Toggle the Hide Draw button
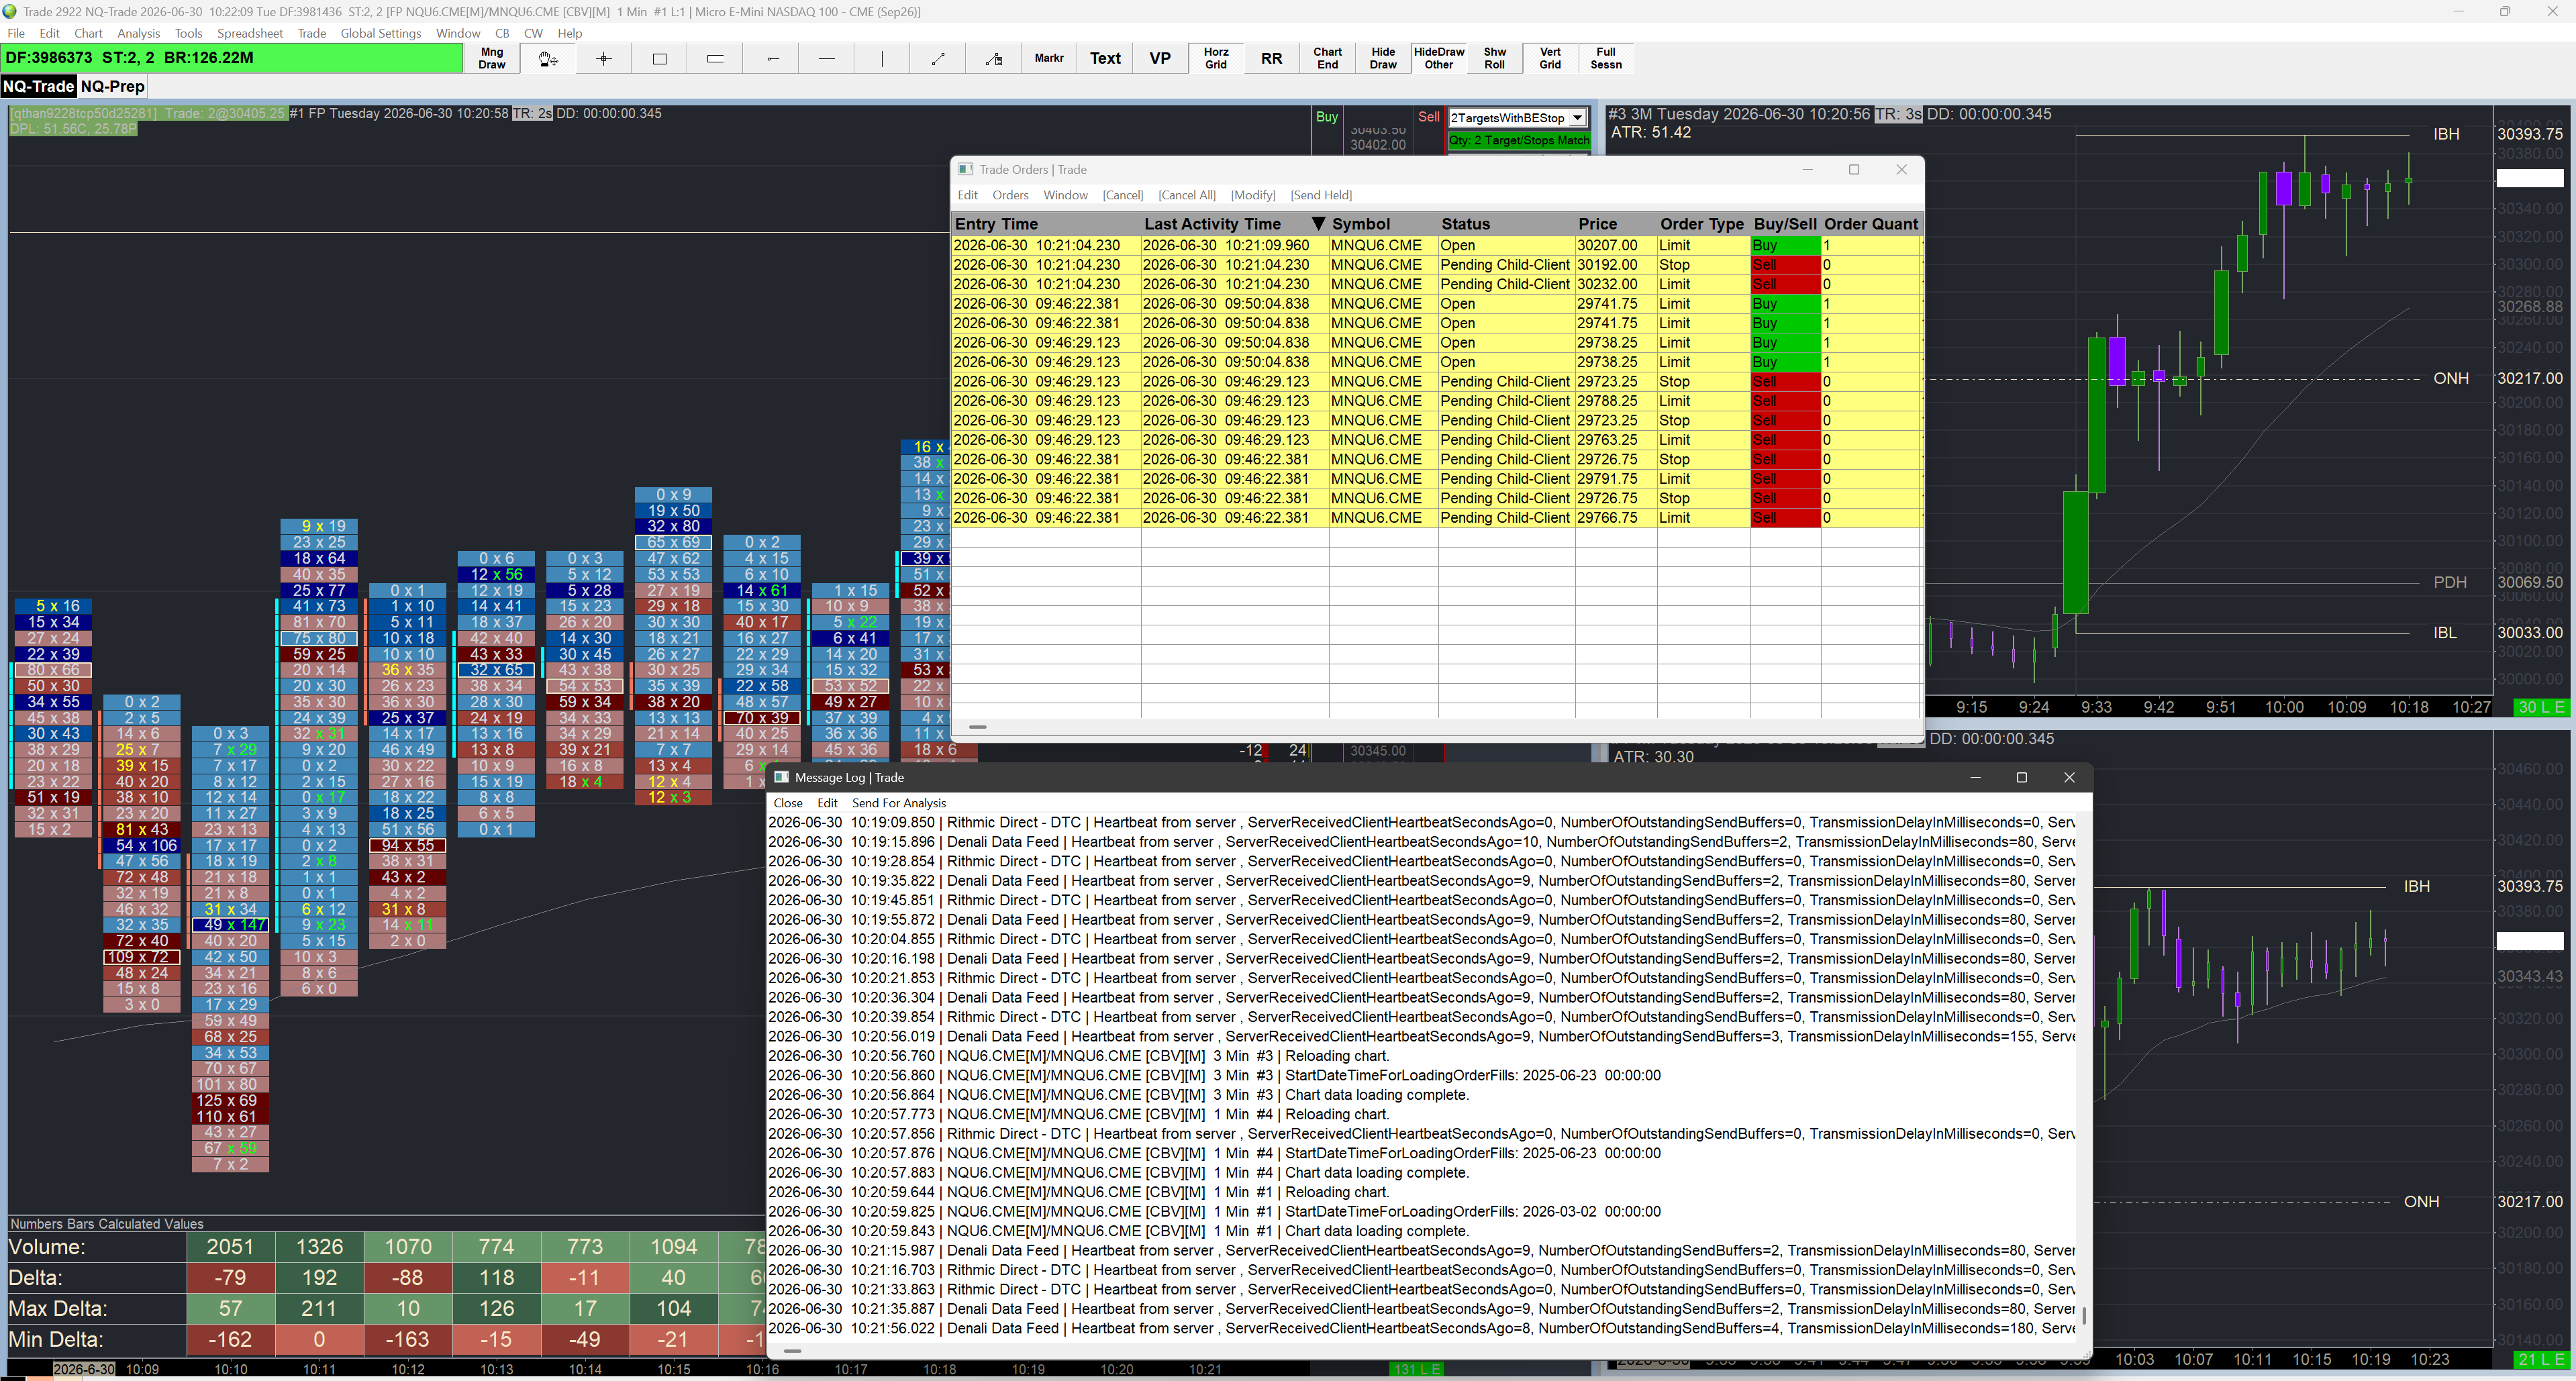2576x1381 pixels. click(1383, 58)
